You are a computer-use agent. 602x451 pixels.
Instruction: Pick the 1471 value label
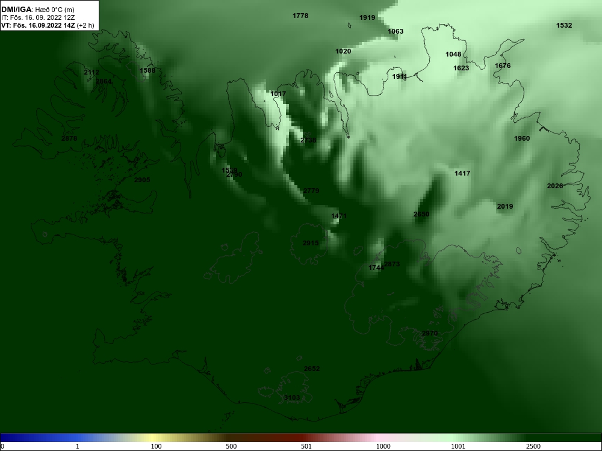pyautogui.click(x=338, y=216)
